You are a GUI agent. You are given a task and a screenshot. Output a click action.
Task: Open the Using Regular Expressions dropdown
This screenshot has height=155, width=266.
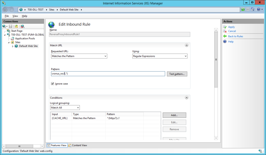click(160, 56)
